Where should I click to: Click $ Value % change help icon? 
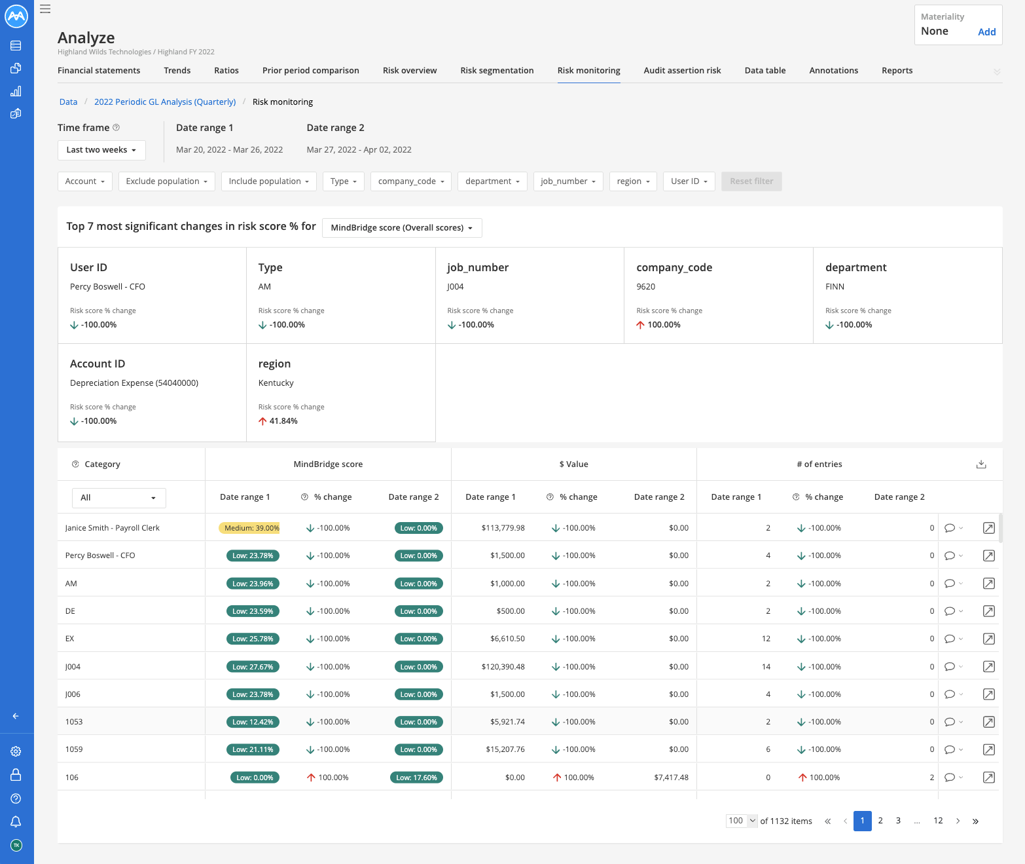(x=550, y=497)
